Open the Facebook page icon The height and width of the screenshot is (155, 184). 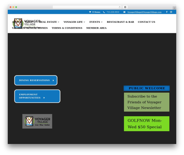point(167,12)
